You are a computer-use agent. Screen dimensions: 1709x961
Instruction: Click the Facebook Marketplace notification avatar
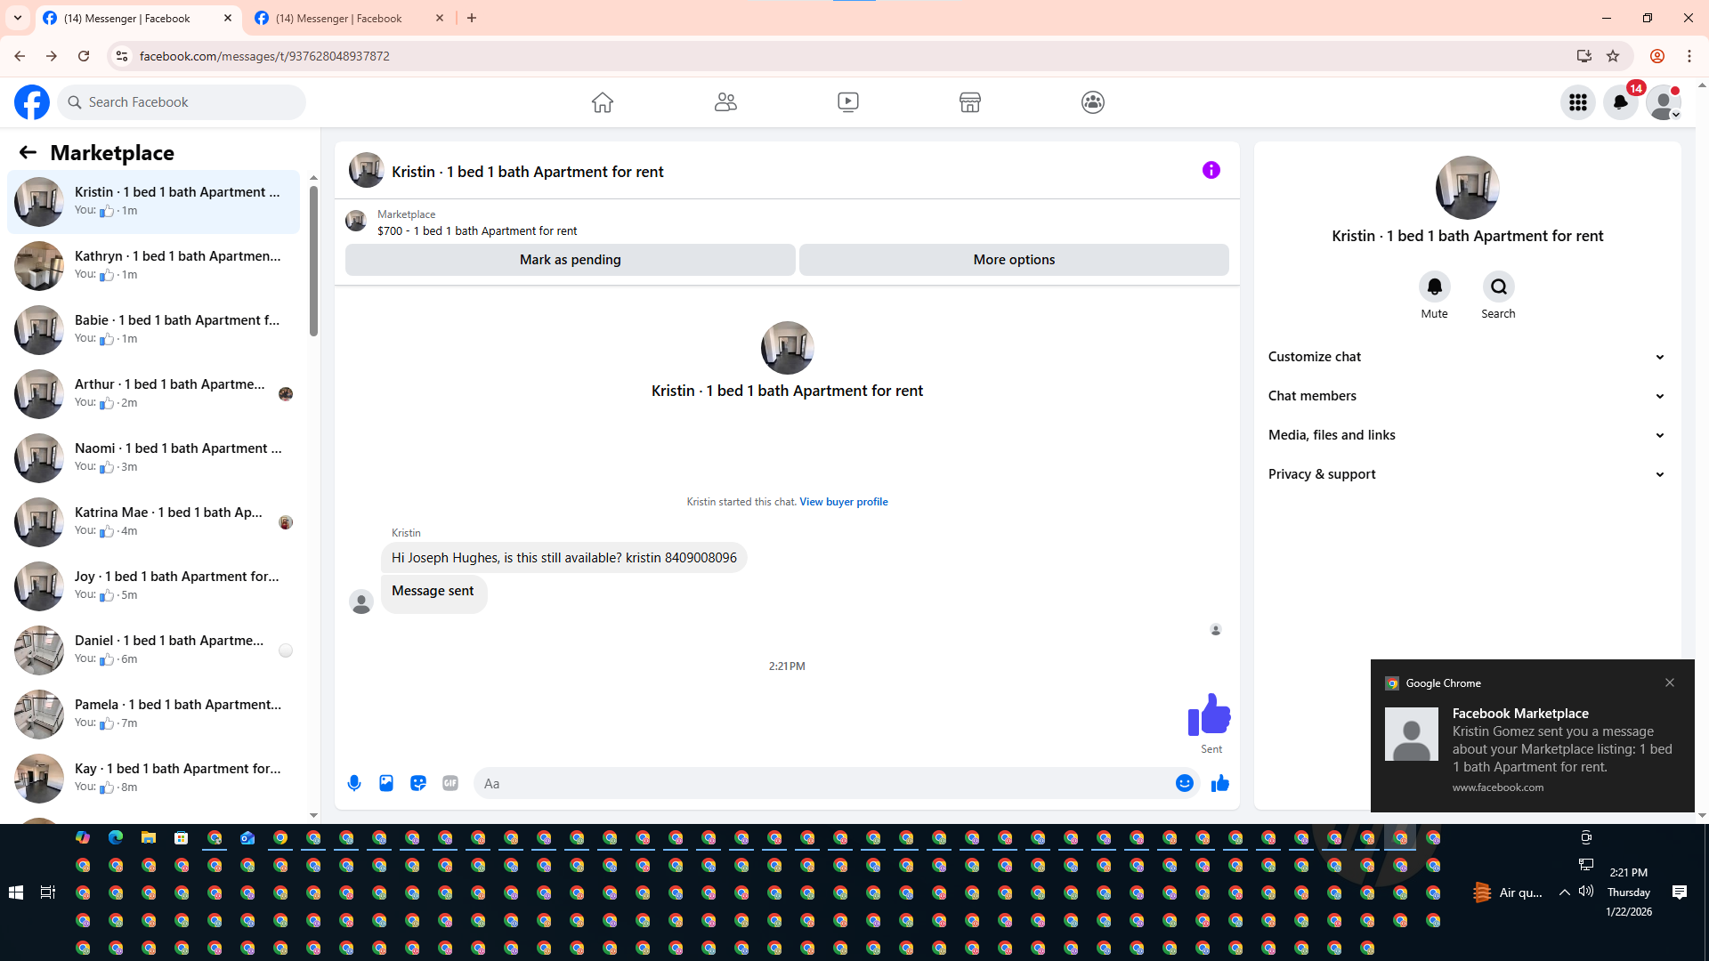point(1412,734)
